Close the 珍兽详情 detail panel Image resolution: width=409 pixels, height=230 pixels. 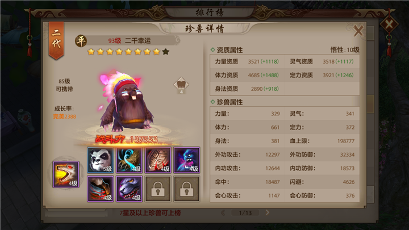pos(358,31)
